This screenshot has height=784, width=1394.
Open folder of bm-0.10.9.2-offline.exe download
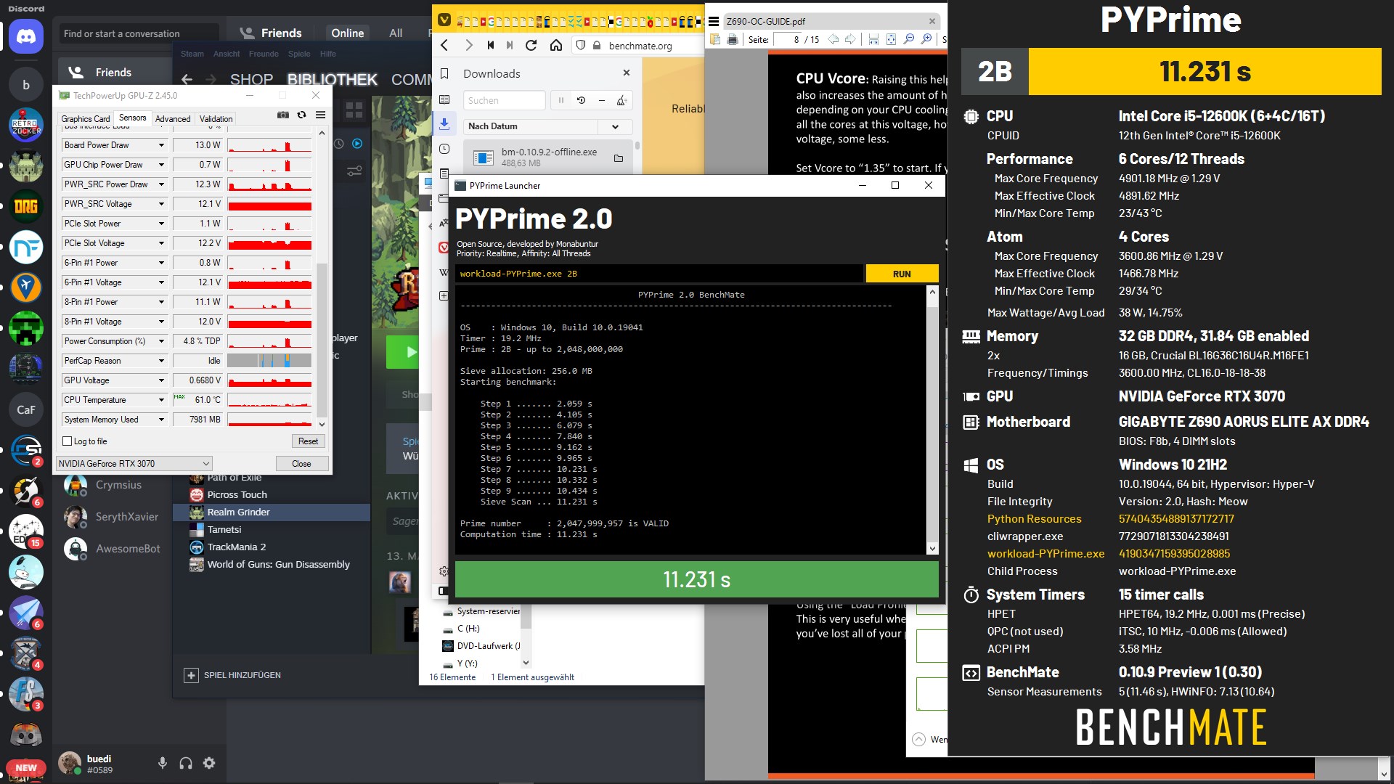click(619, 158)
